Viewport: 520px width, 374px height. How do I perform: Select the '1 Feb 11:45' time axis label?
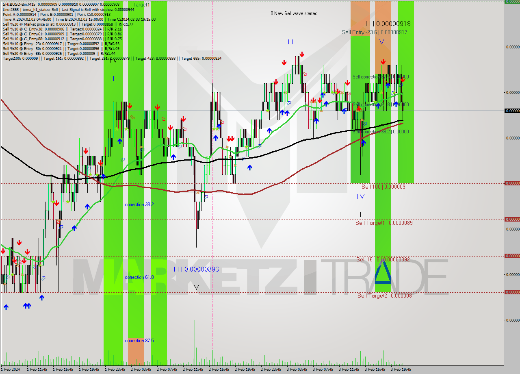pyautogui.click(x=37, y=370)
